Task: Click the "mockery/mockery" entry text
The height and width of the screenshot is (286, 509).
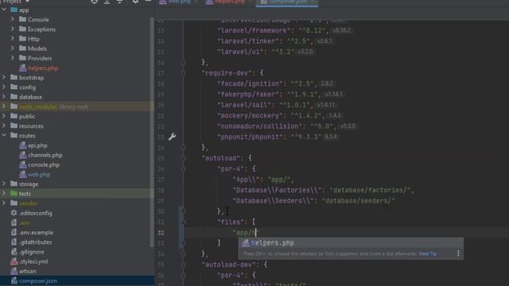Action: coord(251,116)
